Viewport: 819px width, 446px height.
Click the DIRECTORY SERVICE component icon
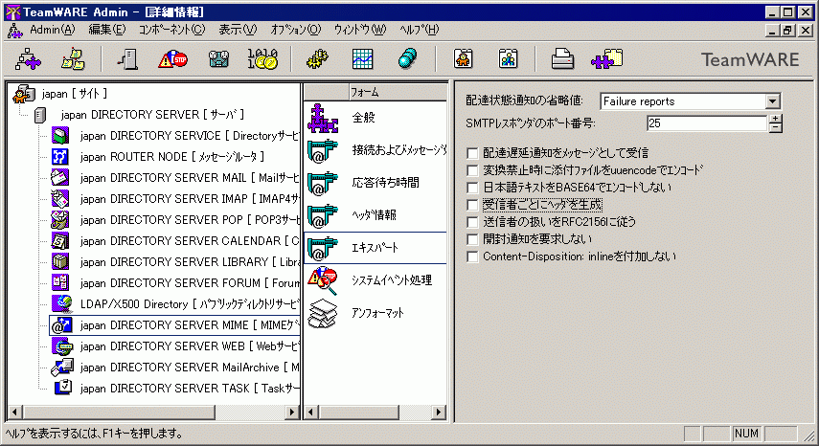point(60,136)
